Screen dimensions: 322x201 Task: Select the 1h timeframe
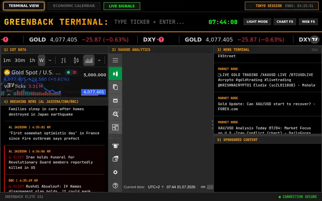(x=32, y=60)
